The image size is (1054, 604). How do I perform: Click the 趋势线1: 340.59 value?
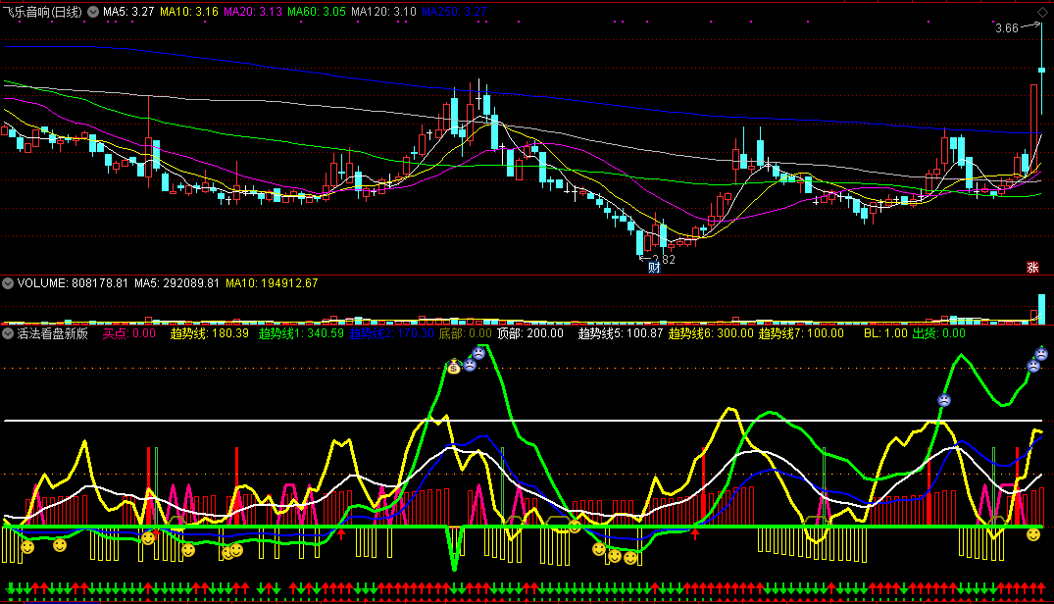pos(301,333)
